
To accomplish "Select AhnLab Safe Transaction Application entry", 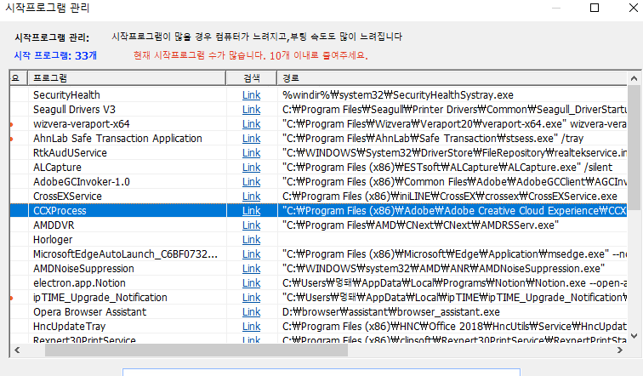I will click(x=117, y=139).
